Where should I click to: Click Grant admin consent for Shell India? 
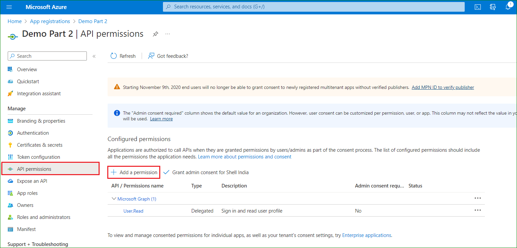[x=206, y=172]
